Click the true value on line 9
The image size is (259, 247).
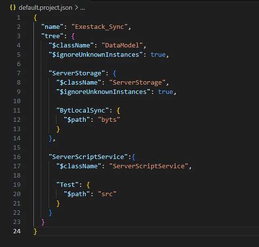[165, 92]
